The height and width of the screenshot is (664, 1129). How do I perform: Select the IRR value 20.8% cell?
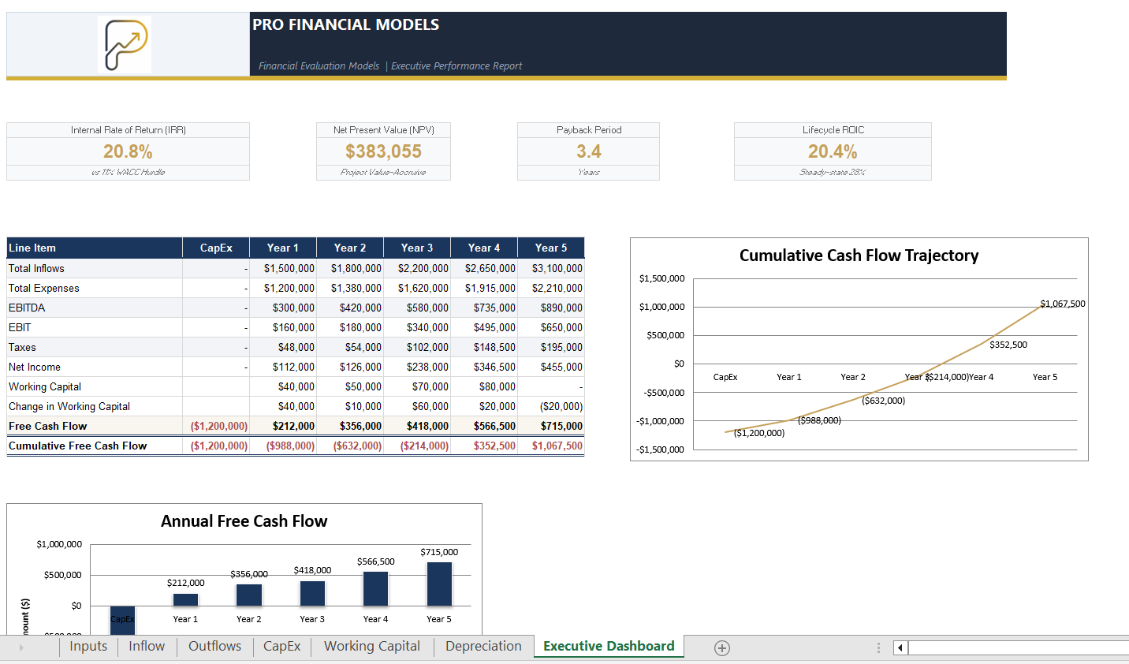point(128,151)
